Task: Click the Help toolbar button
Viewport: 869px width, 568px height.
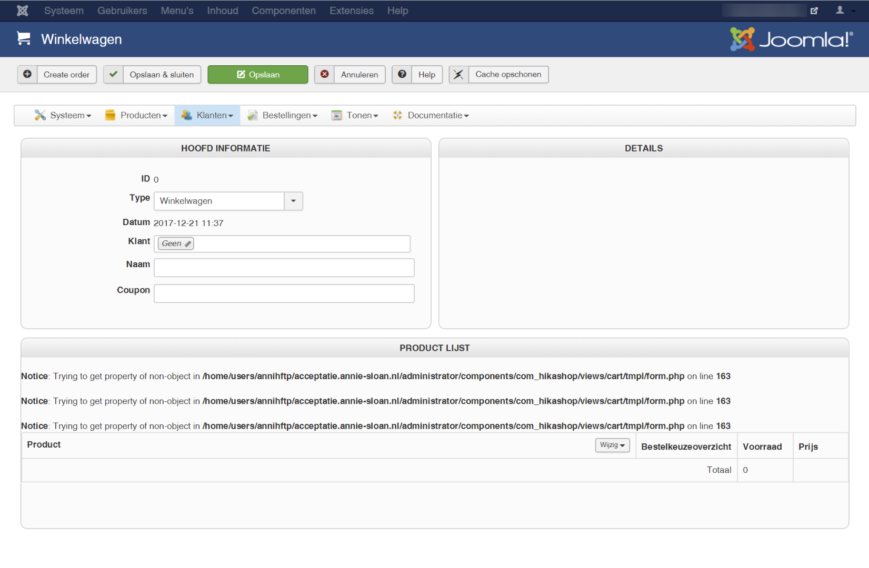Action: (417, 74)
